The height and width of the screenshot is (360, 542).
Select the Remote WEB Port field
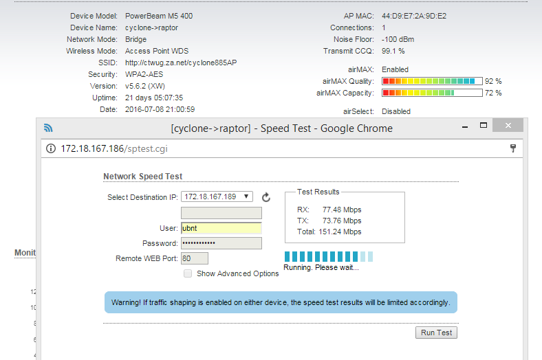pyautogui.click(x=194, y=258)
